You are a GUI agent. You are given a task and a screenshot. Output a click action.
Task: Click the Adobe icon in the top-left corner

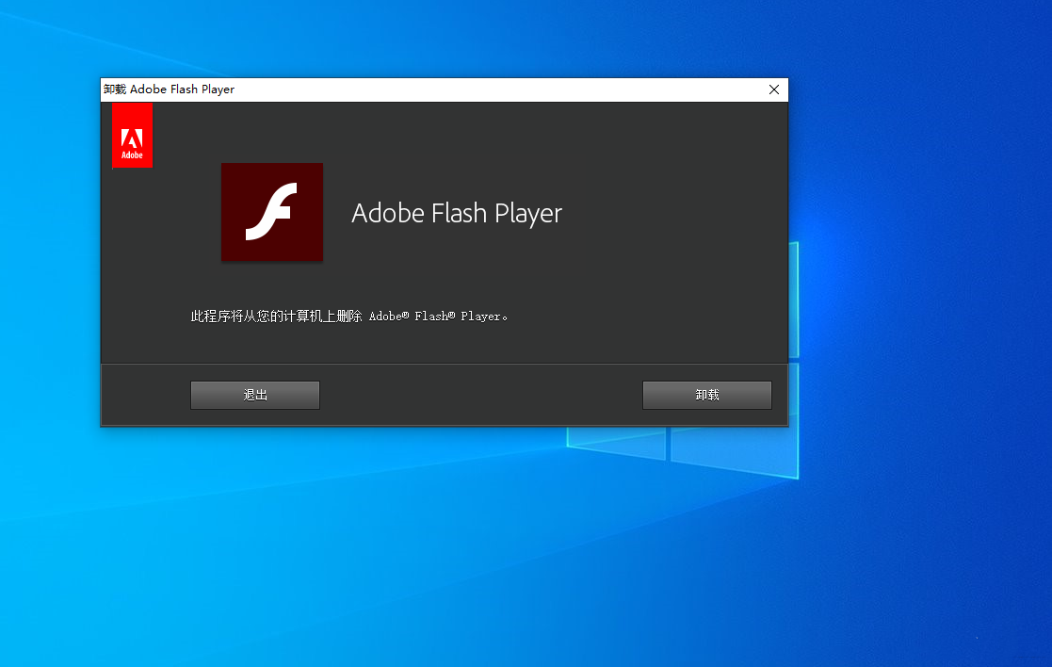tap(132, 135)
